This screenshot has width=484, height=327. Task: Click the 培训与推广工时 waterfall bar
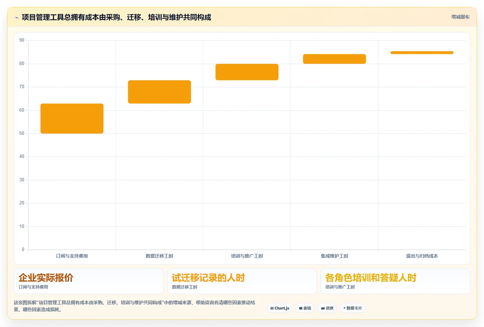click(247, 72)
